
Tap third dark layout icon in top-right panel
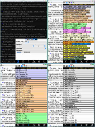pos(69,3)
